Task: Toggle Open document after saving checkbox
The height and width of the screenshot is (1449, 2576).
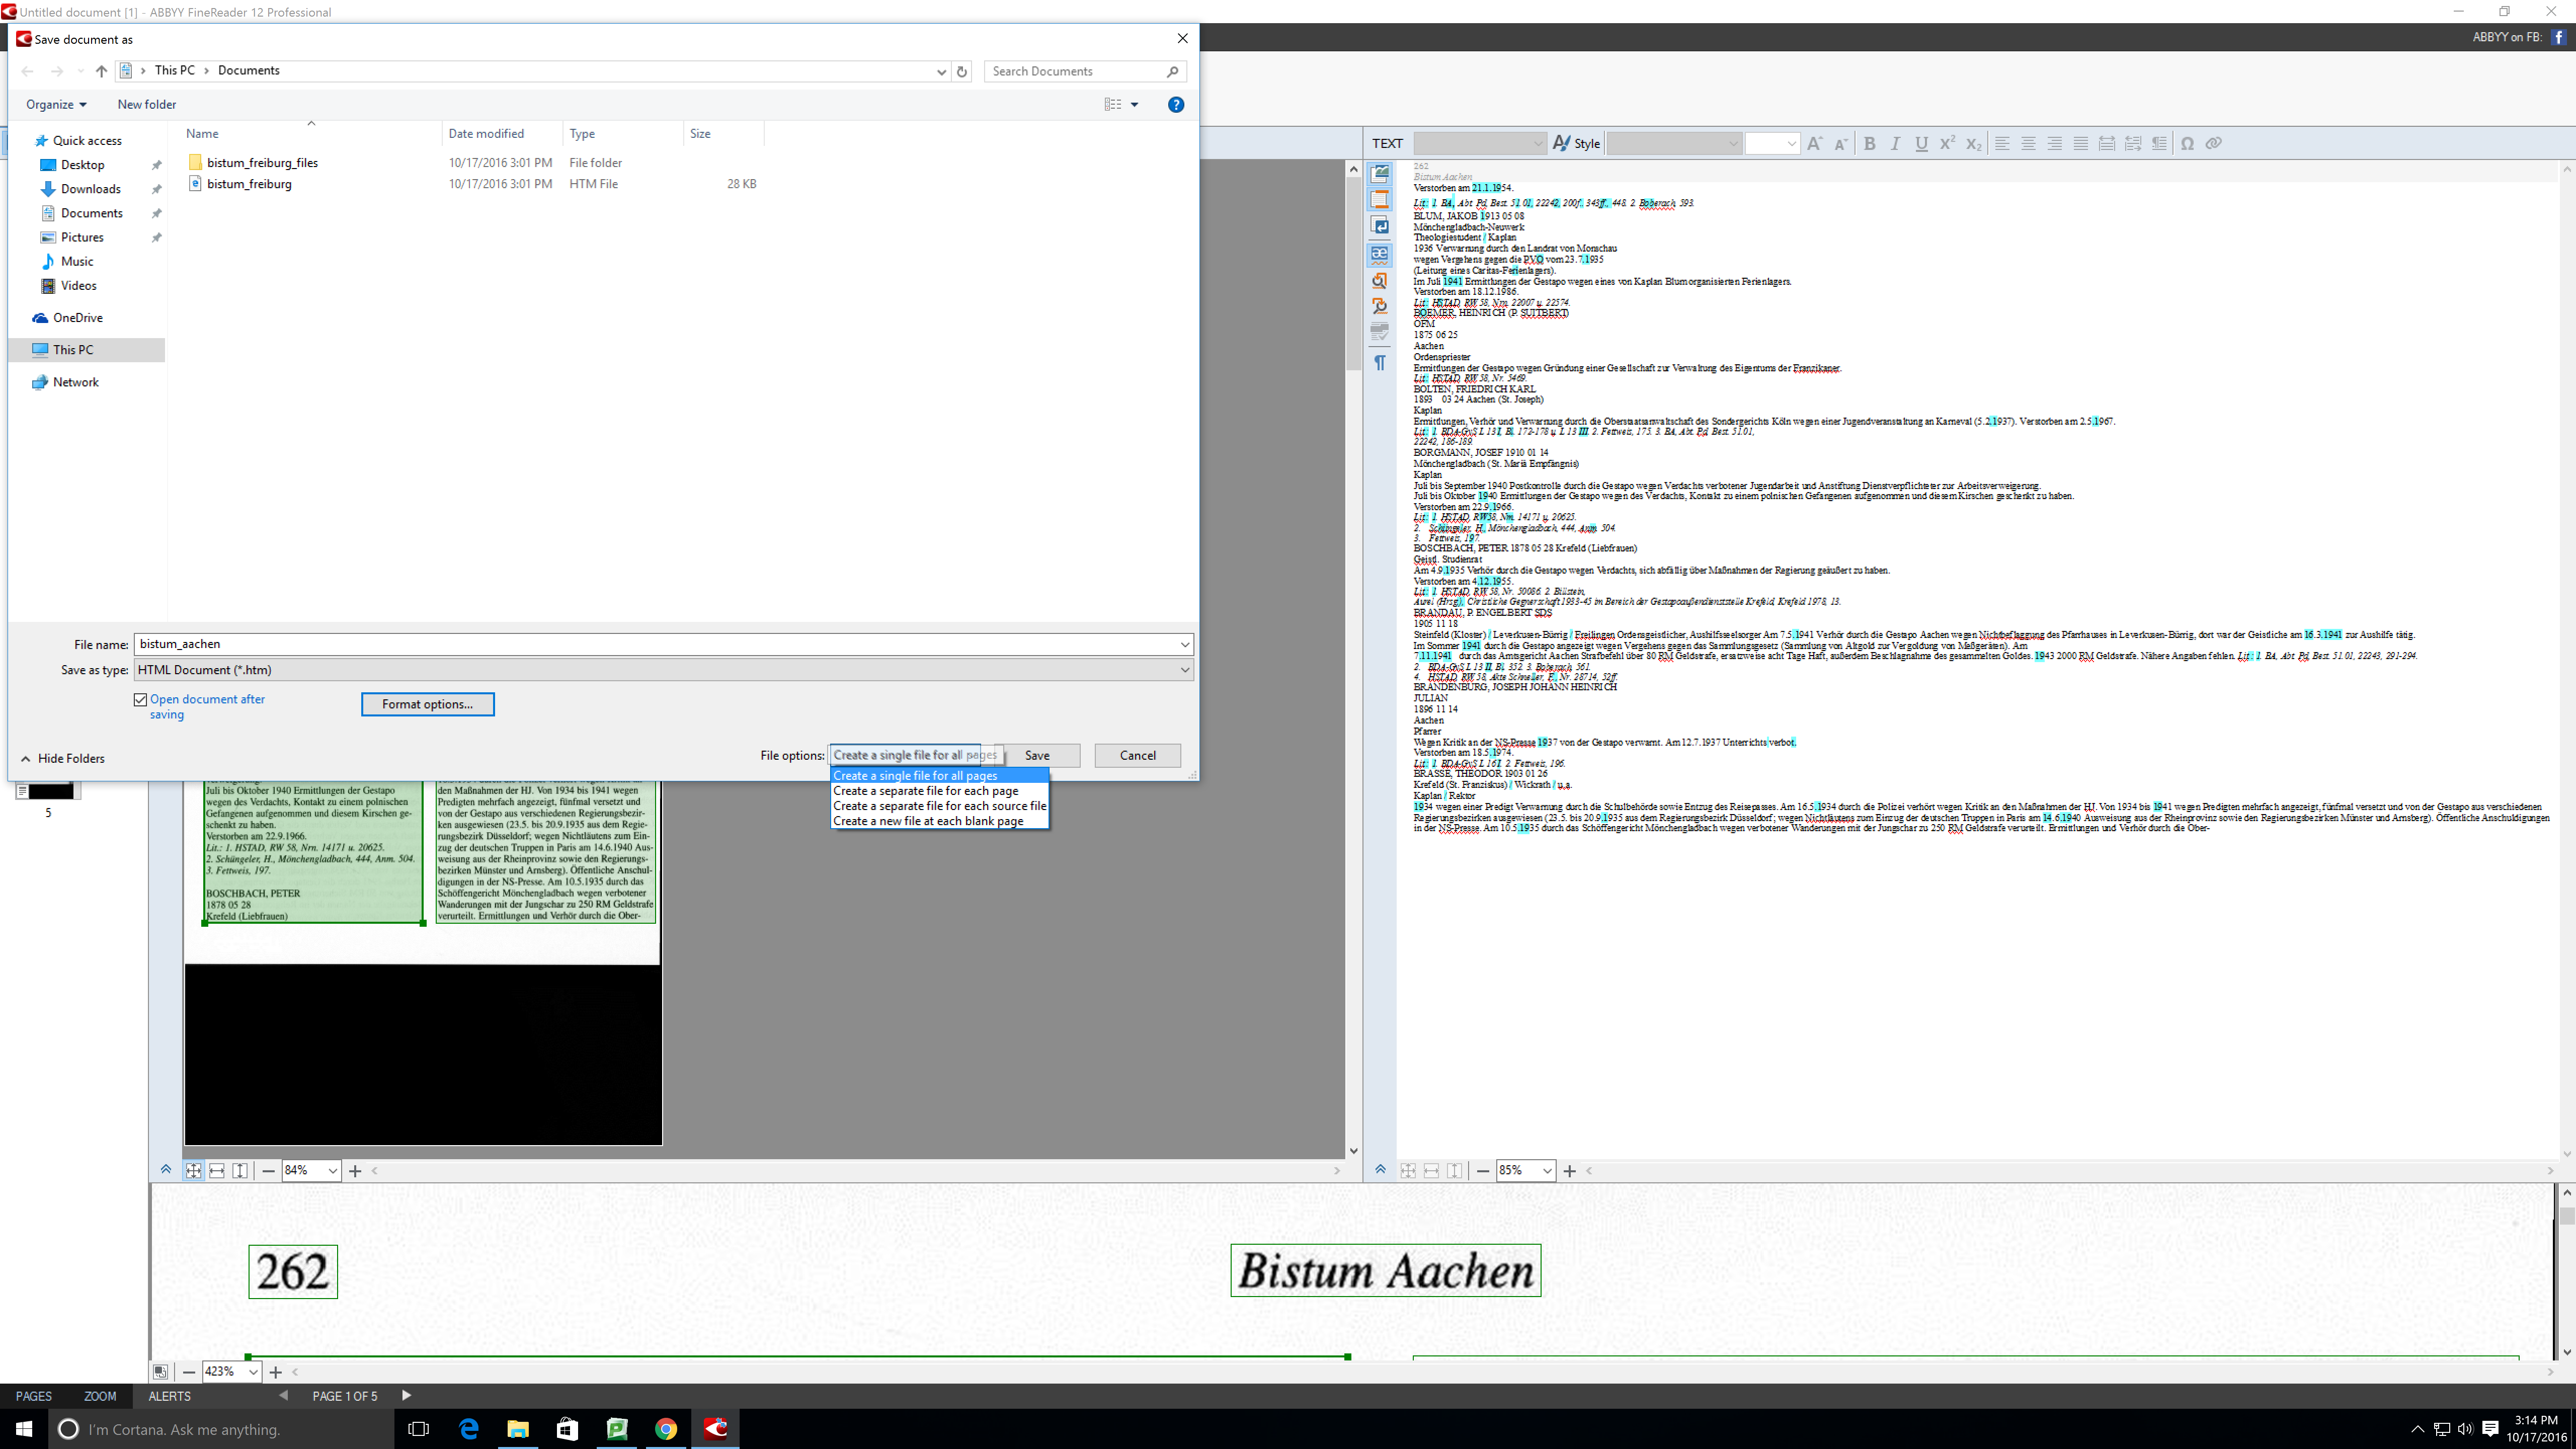Action: [141, 700]
